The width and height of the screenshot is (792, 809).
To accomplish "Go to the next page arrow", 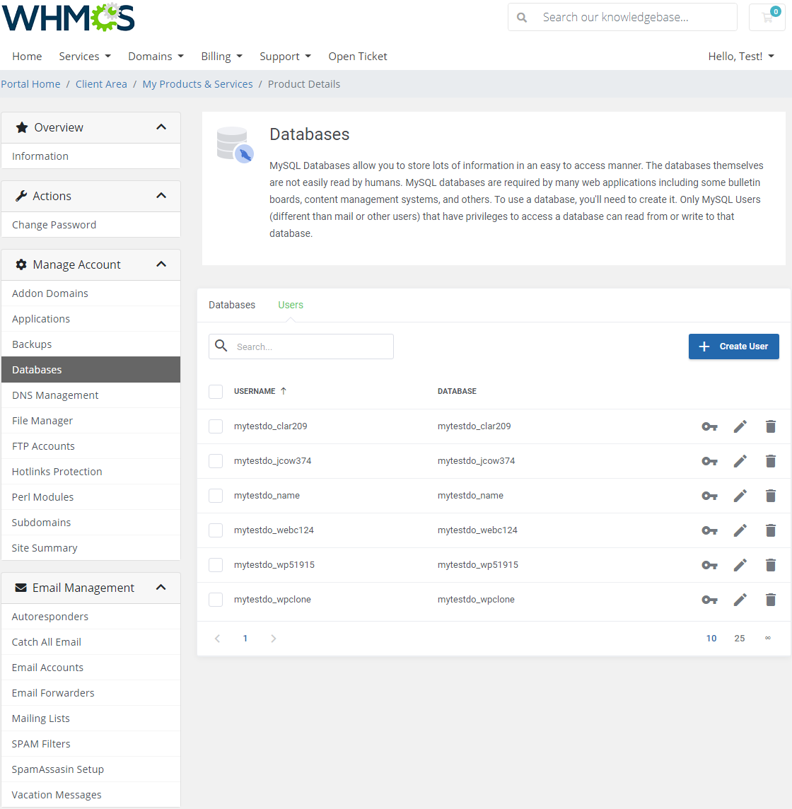I will click(x=274, y=639).
